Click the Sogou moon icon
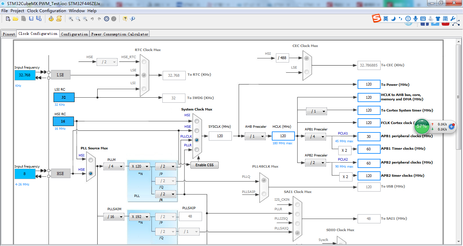Image resolution: width=463 pixels, height=246 pixels. pyautogui.click(x=393, y=19)
